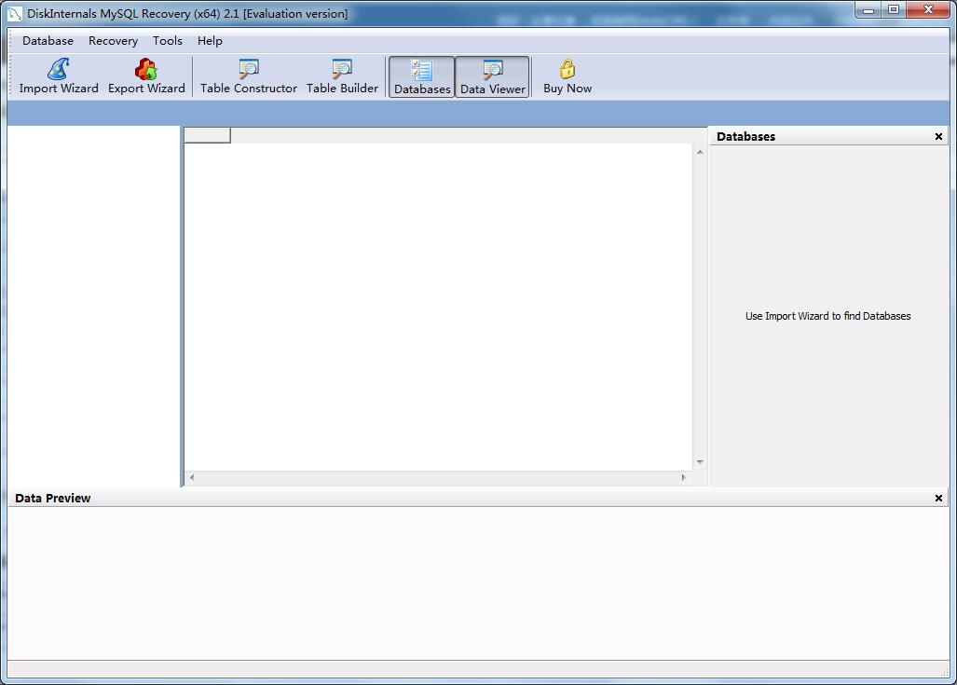
Task: Click the app icon in title bar
Action: click(x=15, y=14)
